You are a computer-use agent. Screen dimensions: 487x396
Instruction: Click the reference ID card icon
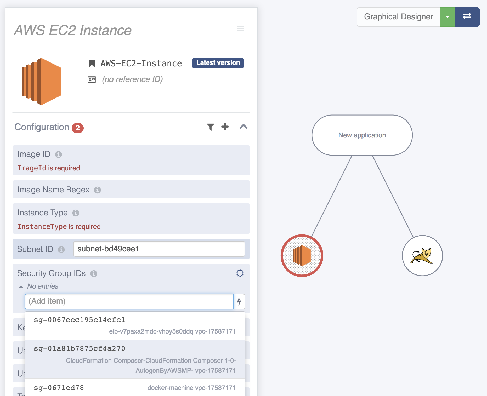tap(92, 79)
